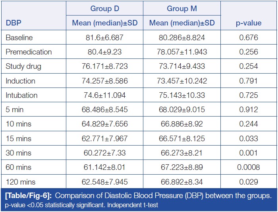Image resolution: width=278 pixels, height=212 pixels.
Task: Click the Group D column header
Action: (x=105, y=8)
